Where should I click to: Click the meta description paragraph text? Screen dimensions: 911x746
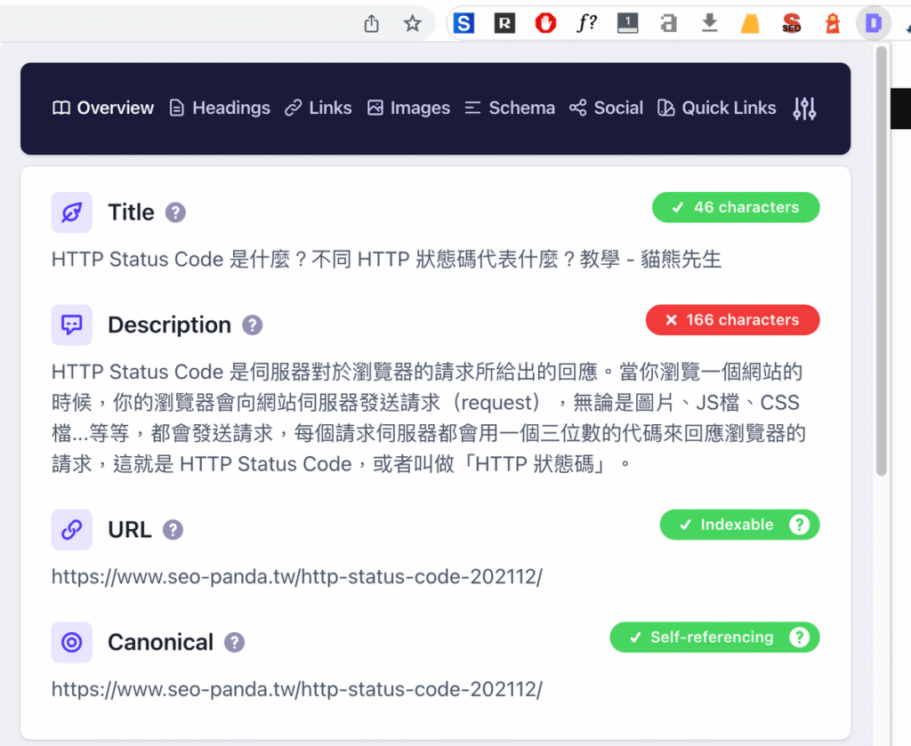(x=429, y=417)
